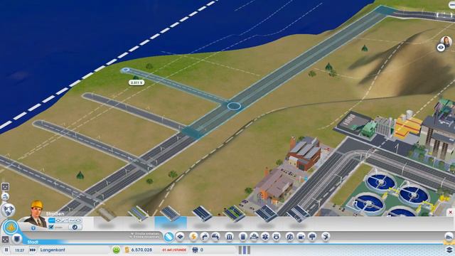
Task: Open the Health menu (medical star)
Action: (265, 237)
